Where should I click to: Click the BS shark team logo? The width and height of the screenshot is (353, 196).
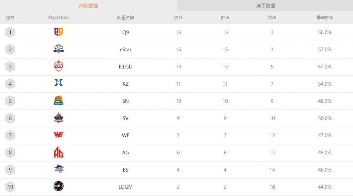coord(59,169)
